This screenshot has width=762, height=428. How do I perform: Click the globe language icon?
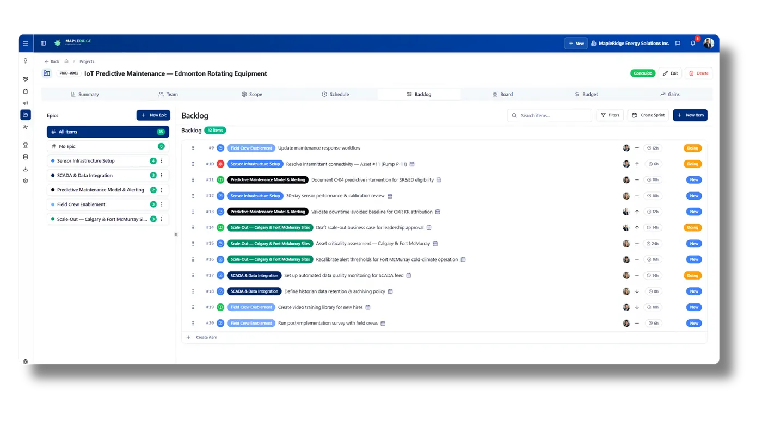coord(26,362)
